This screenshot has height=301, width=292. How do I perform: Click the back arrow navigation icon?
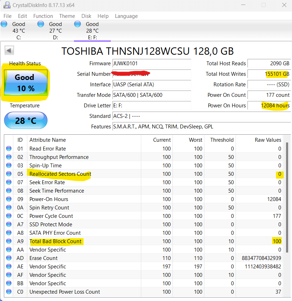click(9, 50)
